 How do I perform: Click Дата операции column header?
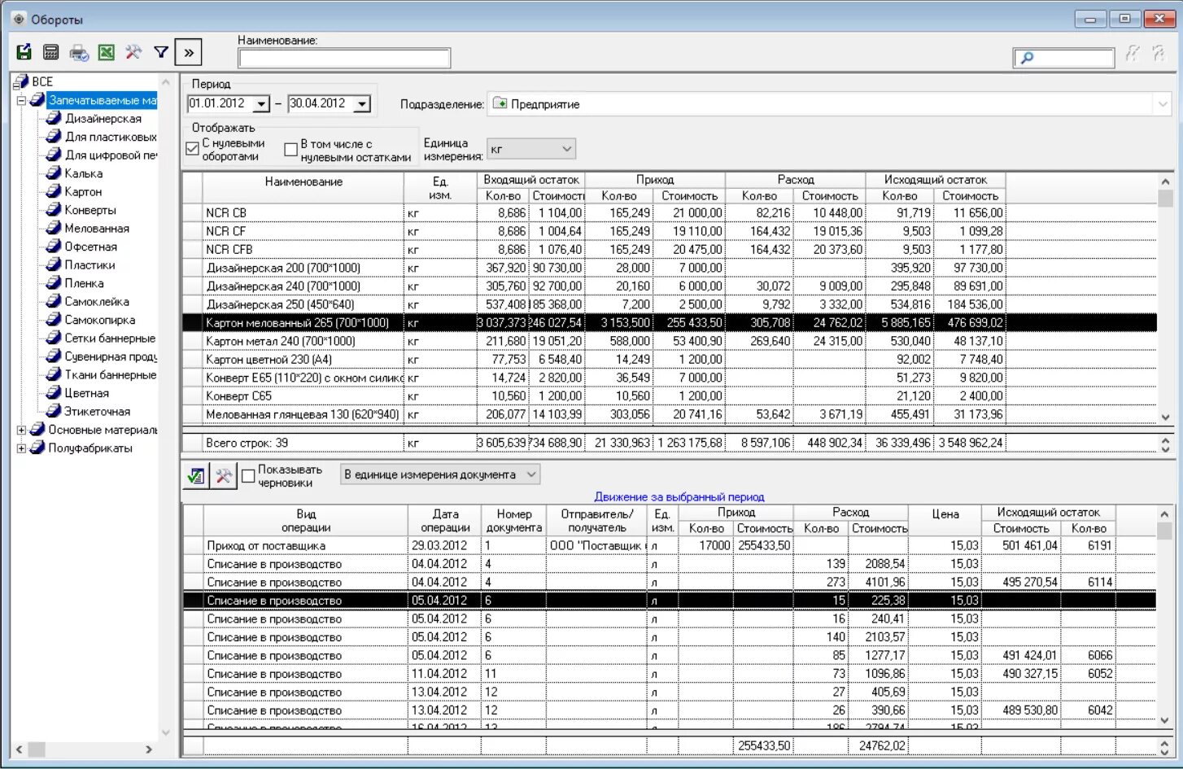tap(445, 521)
